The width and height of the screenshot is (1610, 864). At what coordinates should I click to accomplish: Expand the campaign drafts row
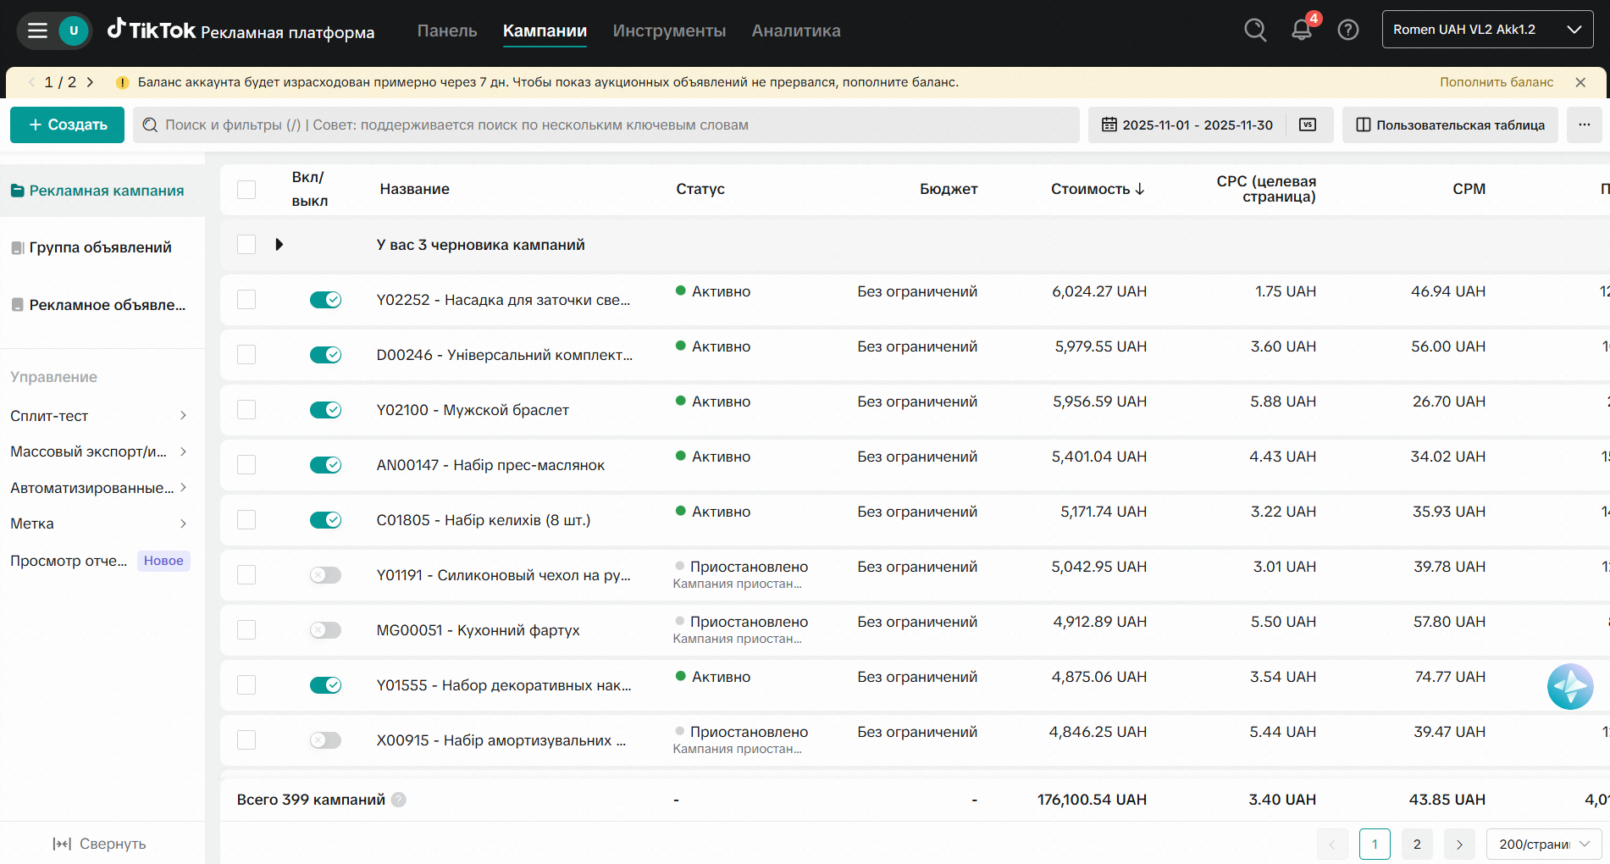tap(279, 245)
